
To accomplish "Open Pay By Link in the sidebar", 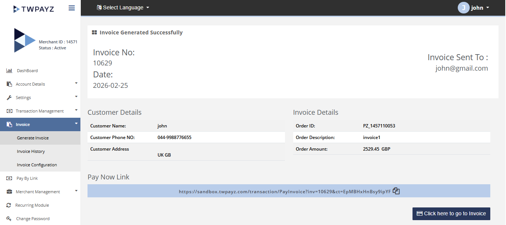I will pos(27,178).
